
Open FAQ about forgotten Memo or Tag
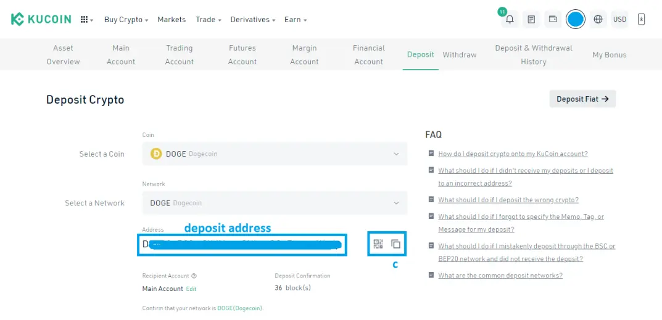coord(521,223)
